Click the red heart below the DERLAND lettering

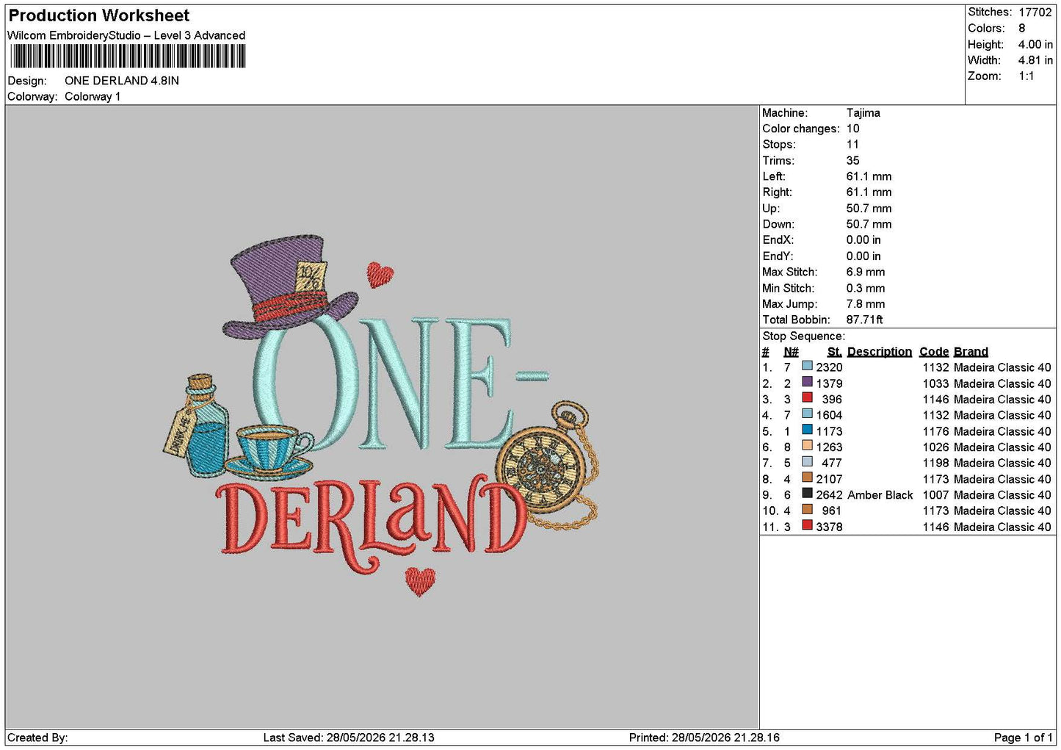click(x=420, y=581)
